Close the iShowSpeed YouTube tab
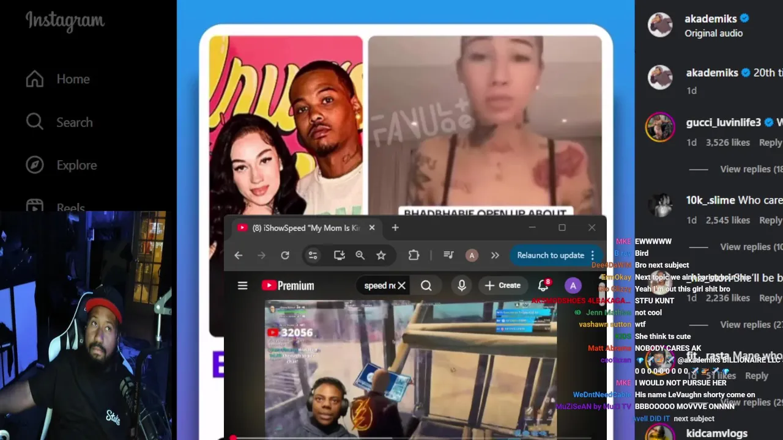The height and width of the screenshot is (440, 783). (371, 228)
